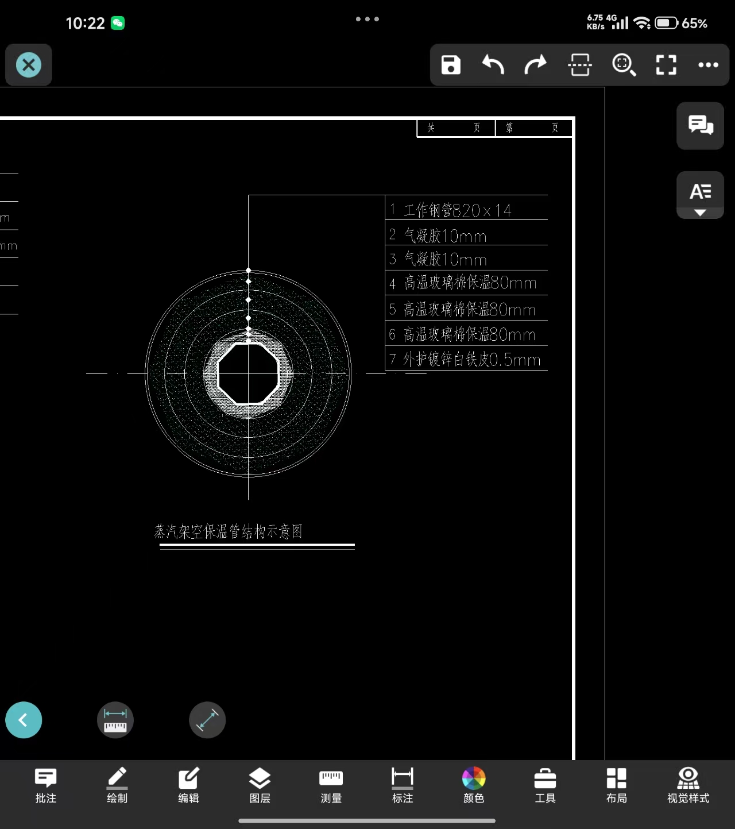Enter fullscreen view mode
Image resolution: width=735 pixels, height=829 pixels.
point(666,65)
